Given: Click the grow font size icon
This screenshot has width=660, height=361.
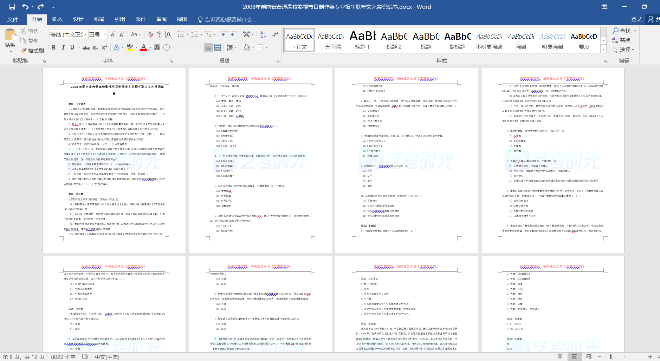Looking at the screenshot, I should (x=113, y=34).
